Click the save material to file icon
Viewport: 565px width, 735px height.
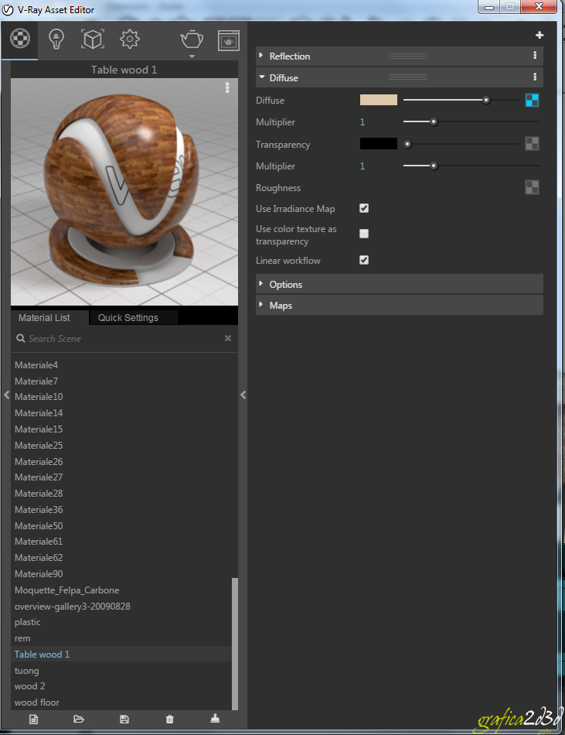click(124, 719)
